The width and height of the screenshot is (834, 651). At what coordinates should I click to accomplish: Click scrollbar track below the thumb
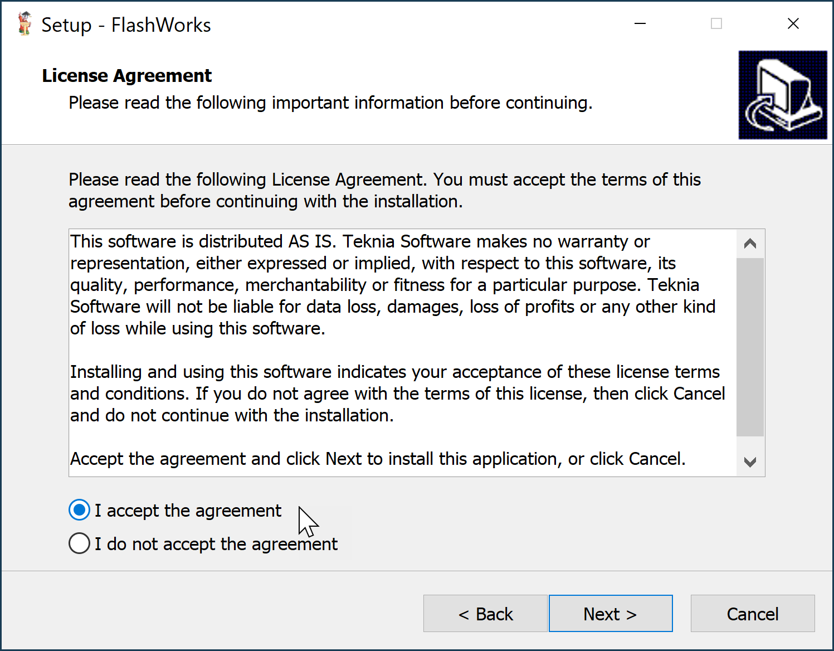[x=750, y=444]
